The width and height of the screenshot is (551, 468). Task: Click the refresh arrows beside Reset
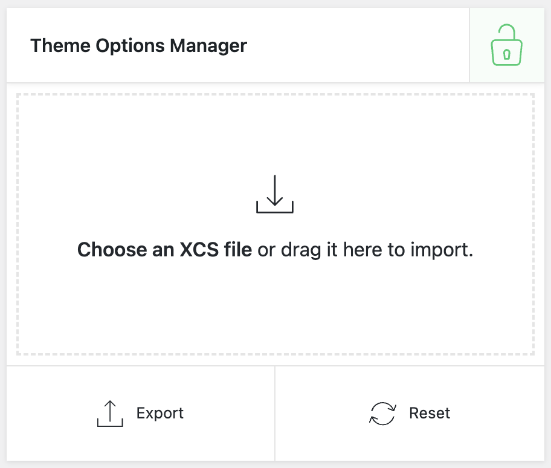pos(382,414)
